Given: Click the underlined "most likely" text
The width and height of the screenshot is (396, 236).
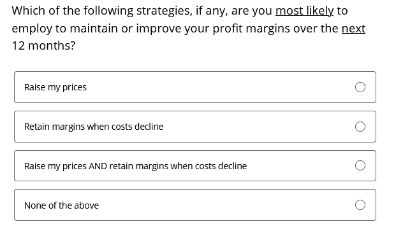Looking at the screenshot, I should pyautogui.click(x=304, y=11).
